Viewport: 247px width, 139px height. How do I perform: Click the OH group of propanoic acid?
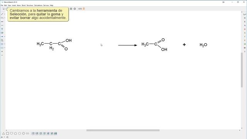pyautogui.click(x=69, y=41)
